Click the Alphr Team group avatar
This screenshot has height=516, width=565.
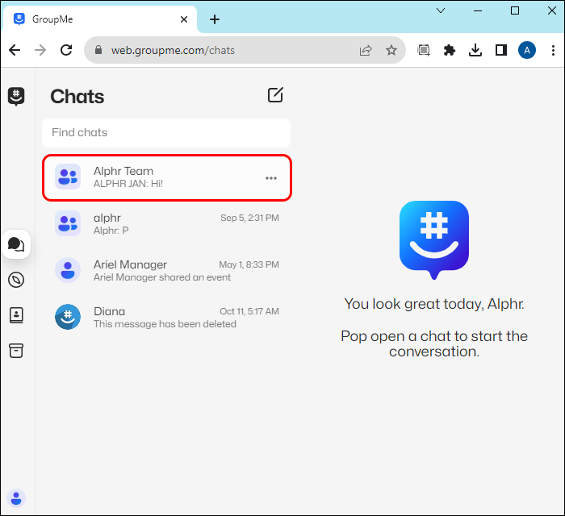click(x=68, y=177)
